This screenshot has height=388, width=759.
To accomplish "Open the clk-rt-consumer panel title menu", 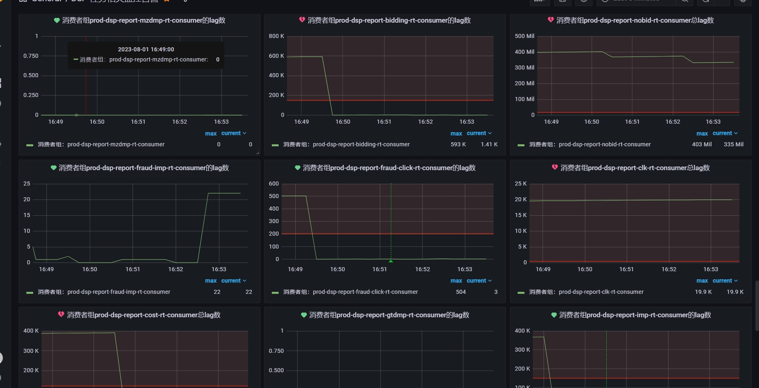I will click(x=635, y=168).
